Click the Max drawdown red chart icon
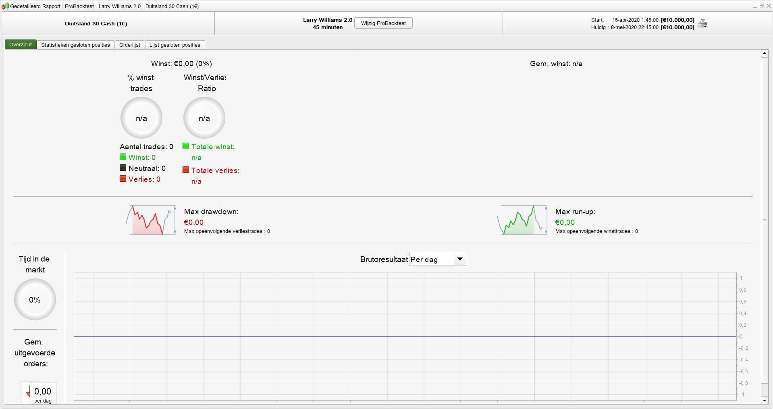 151,220
